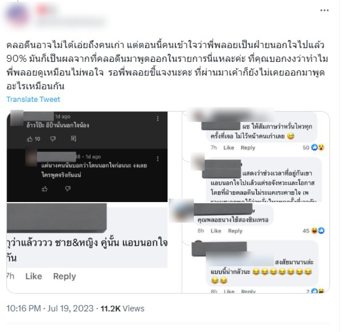Click Like on the 7h comment with 50 reactions

point(228,148)
